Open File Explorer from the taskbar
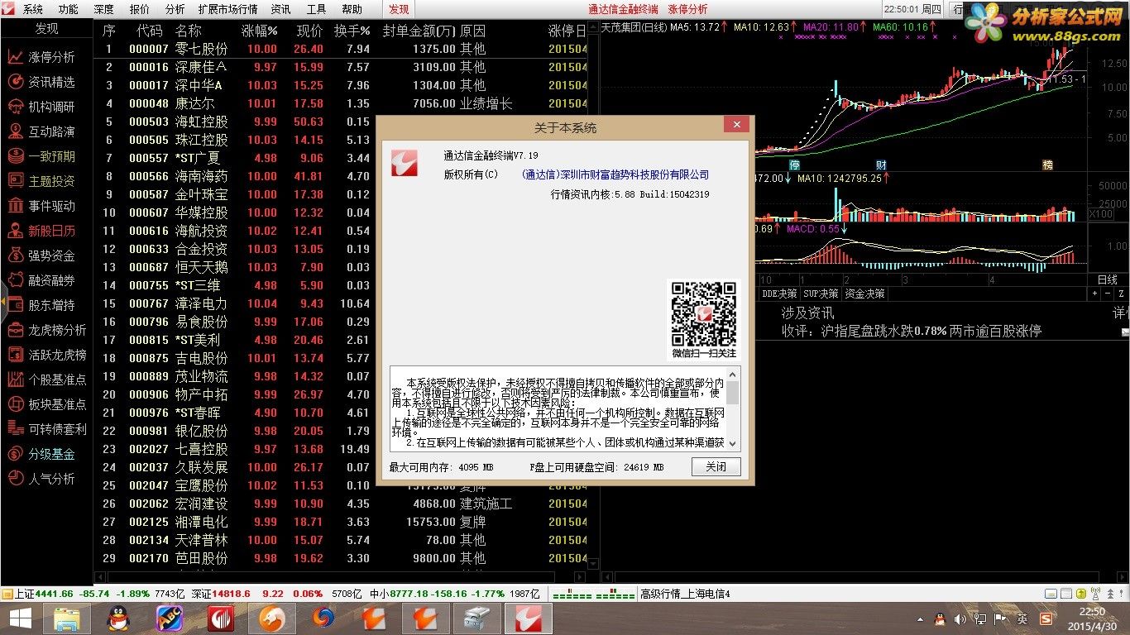Image resolution: width=1130 pixels, height=635 pixels. tap(67, 618)
